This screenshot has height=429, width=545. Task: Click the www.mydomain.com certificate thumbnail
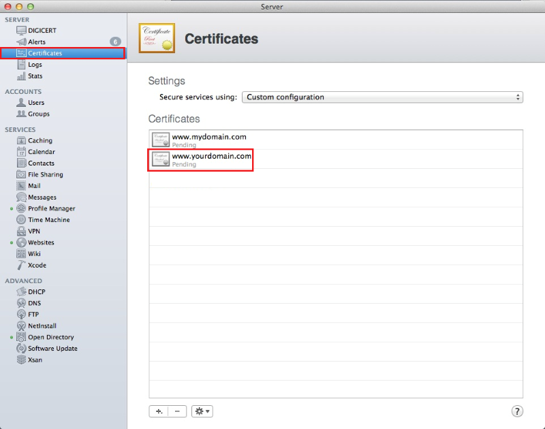coord(161,140)
